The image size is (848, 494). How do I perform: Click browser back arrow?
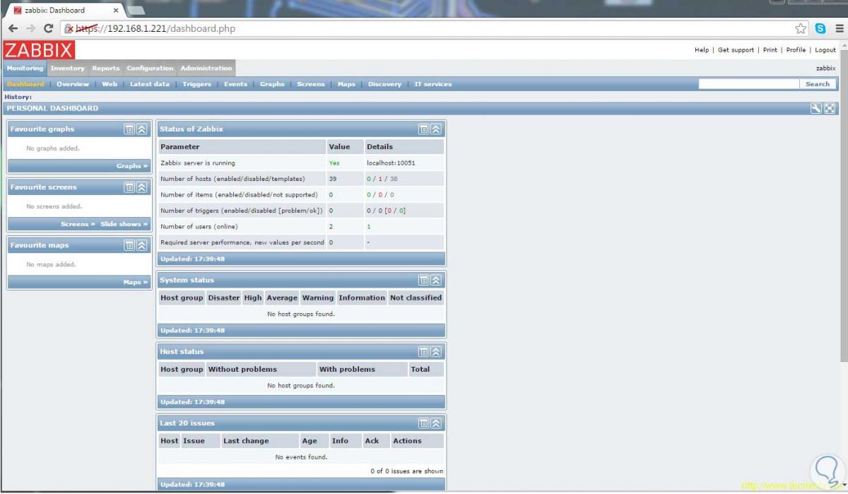(x=13, y=28)
